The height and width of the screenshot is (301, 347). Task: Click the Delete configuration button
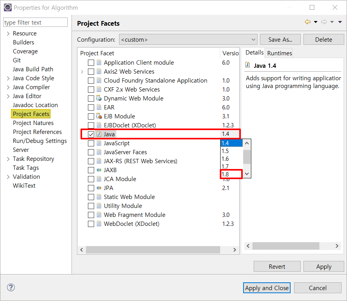(x=324, y=39)
